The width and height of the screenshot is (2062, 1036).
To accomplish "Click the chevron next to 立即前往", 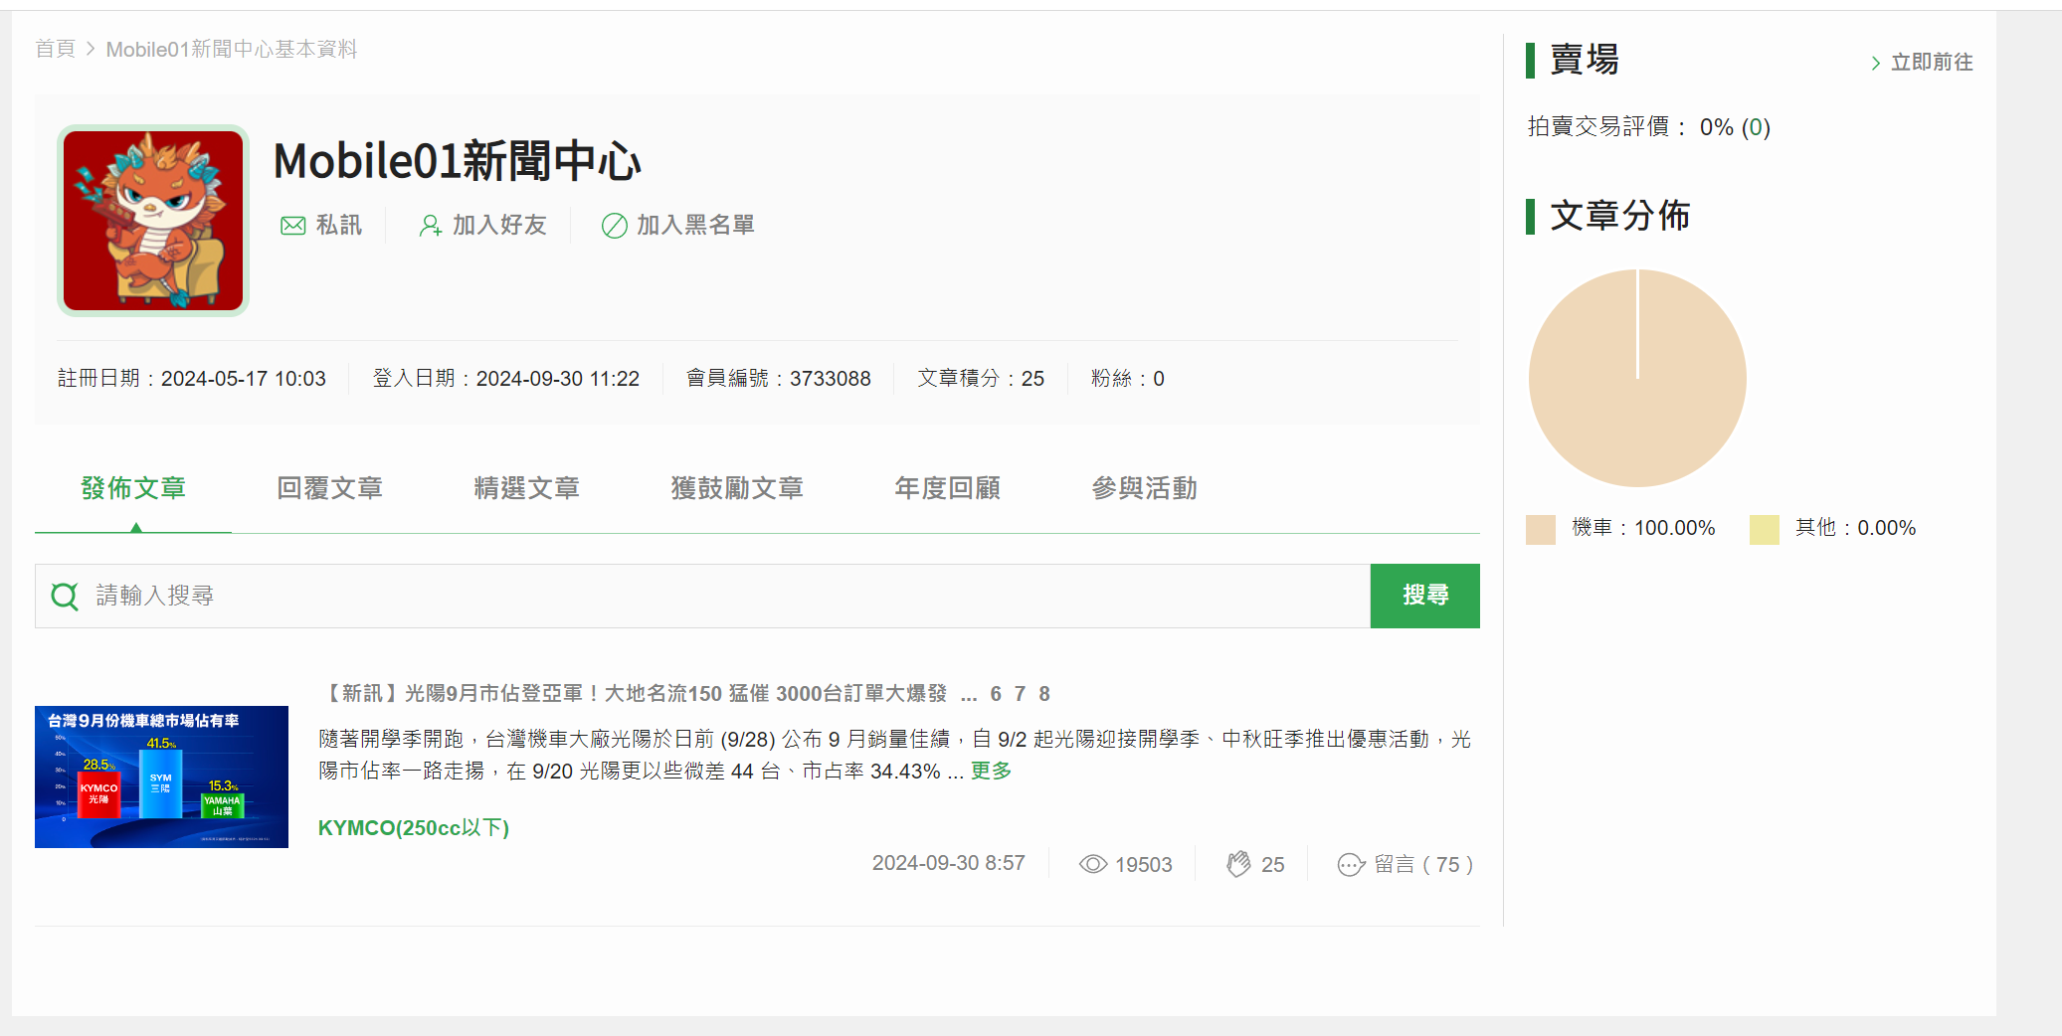I will pos(1875,64).
